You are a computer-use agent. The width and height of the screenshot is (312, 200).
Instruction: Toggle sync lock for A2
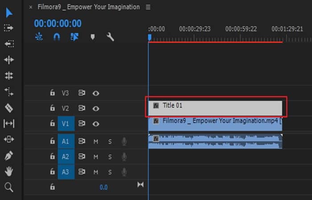82,156
